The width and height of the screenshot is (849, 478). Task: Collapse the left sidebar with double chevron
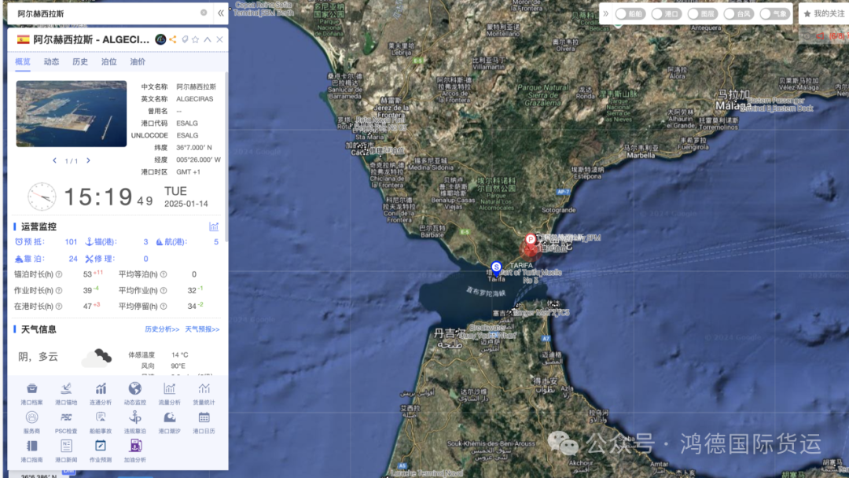221,13
